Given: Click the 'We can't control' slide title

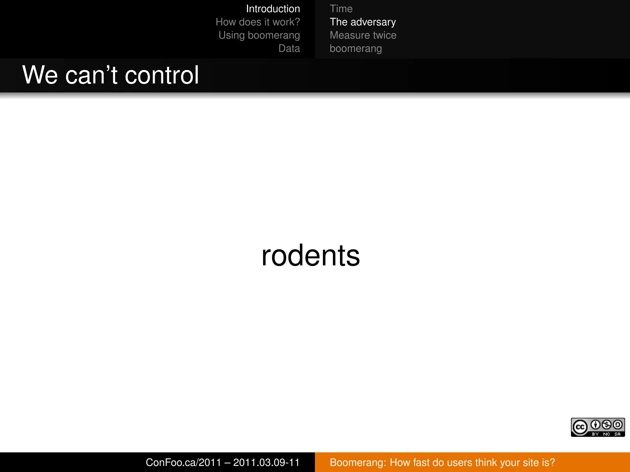Looking at the screenshot, I should pyautogui.click(x=110, y=75).
